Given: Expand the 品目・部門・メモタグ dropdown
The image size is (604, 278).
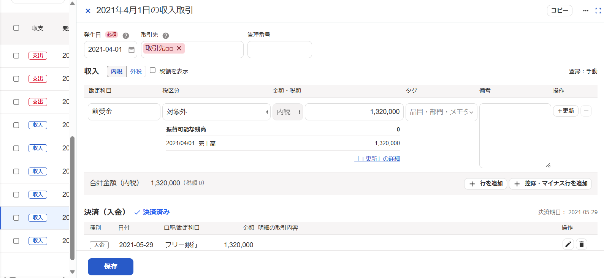Looking at the screenshot, I should pyautogui.click(x=441, y=112).
